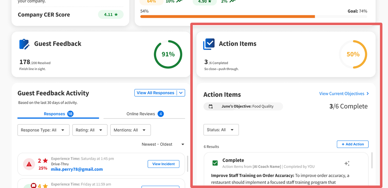Screen dimensions: 388x188
Task: Change the Newest - Oldest sort order
Action: pyautogui.click(x=163, y=144)
